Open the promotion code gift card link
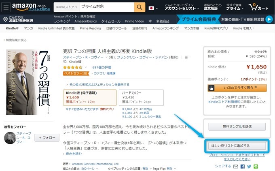The height and width of the screenshot is (171, 275). [237, 157]
